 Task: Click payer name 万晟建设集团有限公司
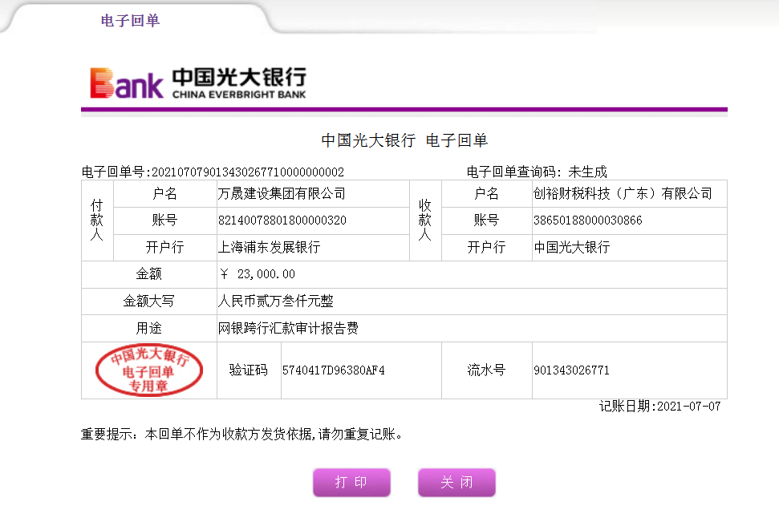pos(282,194)
